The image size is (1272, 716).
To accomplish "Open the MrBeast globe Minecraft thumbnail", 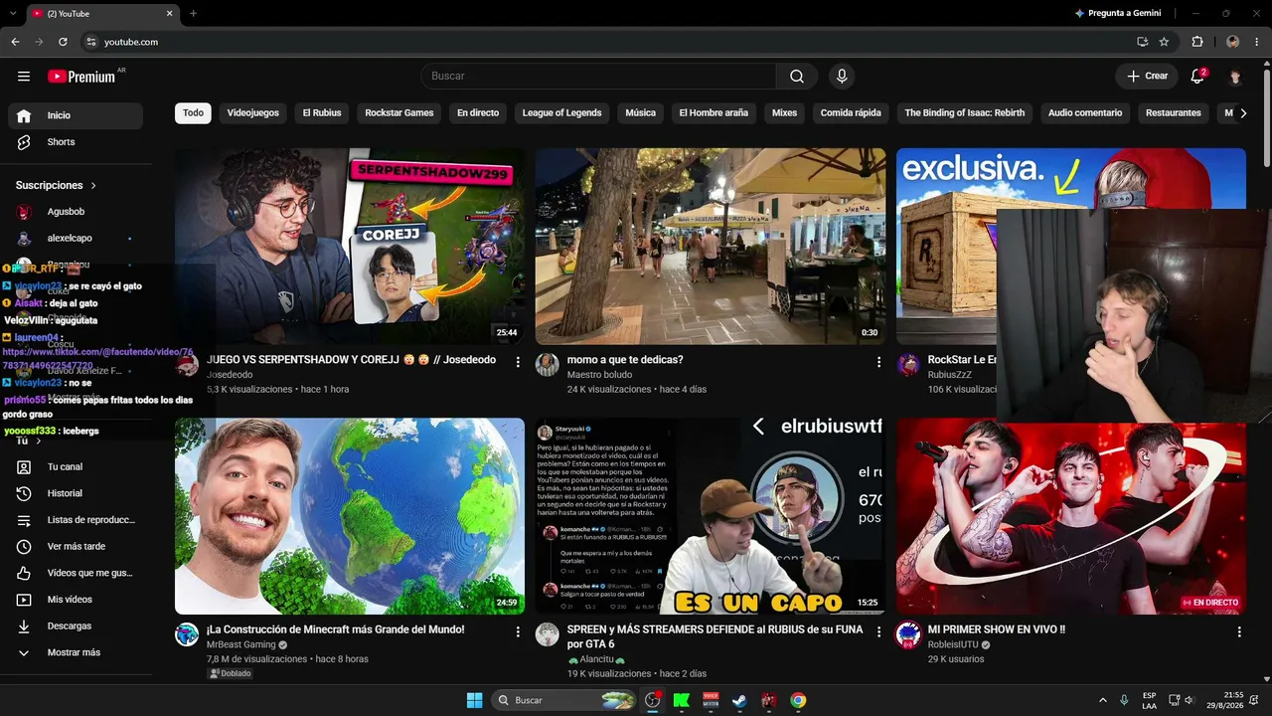I will (x=350, y=516).
